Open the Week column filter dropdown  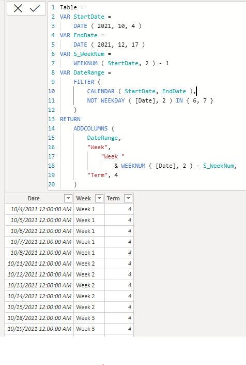pos(99,198)
